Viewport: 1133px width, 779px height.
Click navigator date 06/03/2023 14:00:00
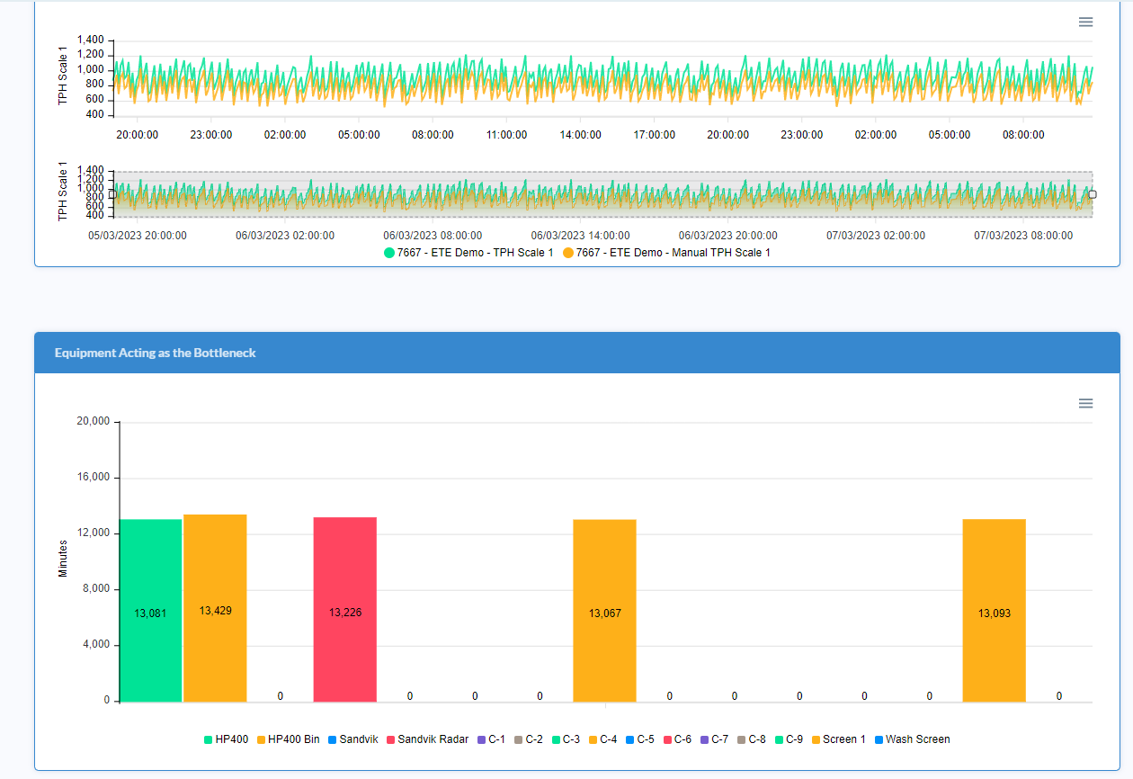(580, 236)
